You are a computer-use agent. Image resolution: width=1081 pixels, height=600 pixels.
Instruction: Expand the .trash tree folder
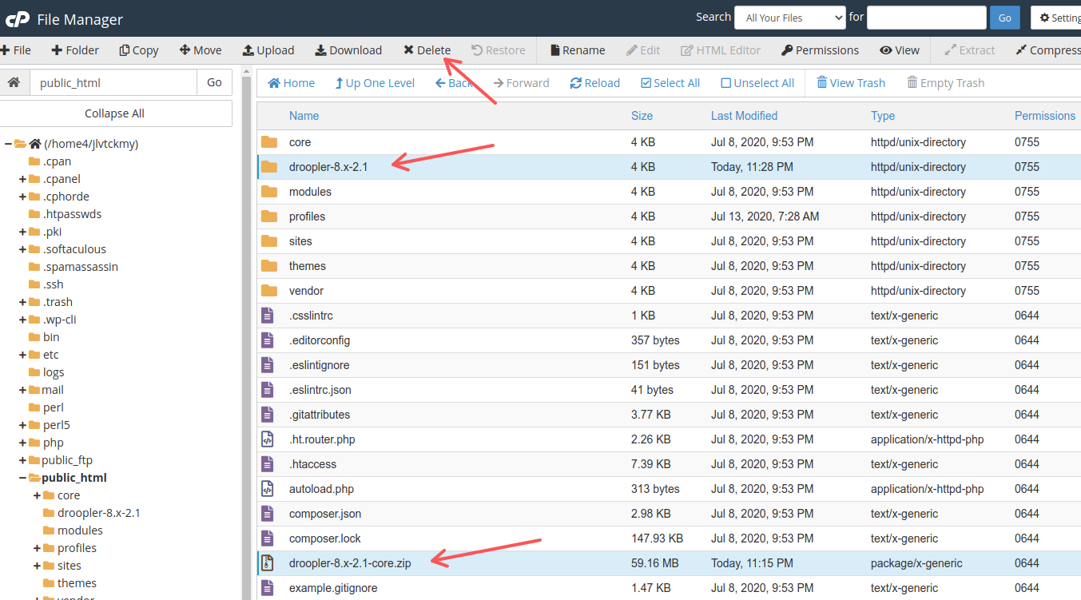click(22, 302)
